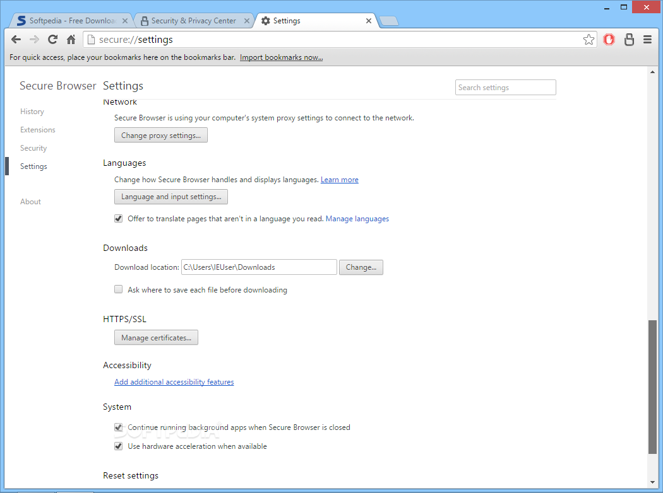663x493 pixels.
Task: Open About in the sidebar
Action: pyautogui.click(x=30, y=202)
